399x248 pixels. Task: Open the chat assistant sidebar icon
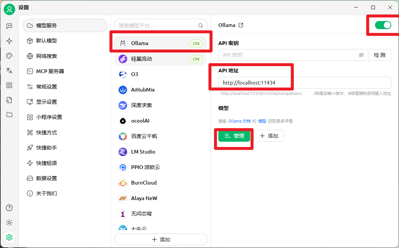9,26
